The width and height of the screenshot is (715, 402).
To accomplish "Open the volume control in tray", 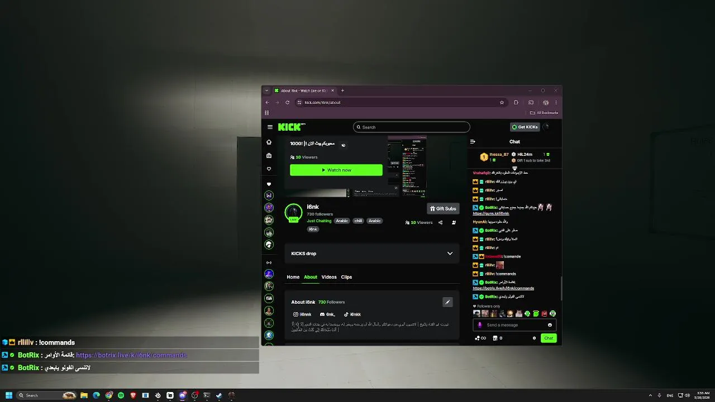I will click(x=687, y=395).
